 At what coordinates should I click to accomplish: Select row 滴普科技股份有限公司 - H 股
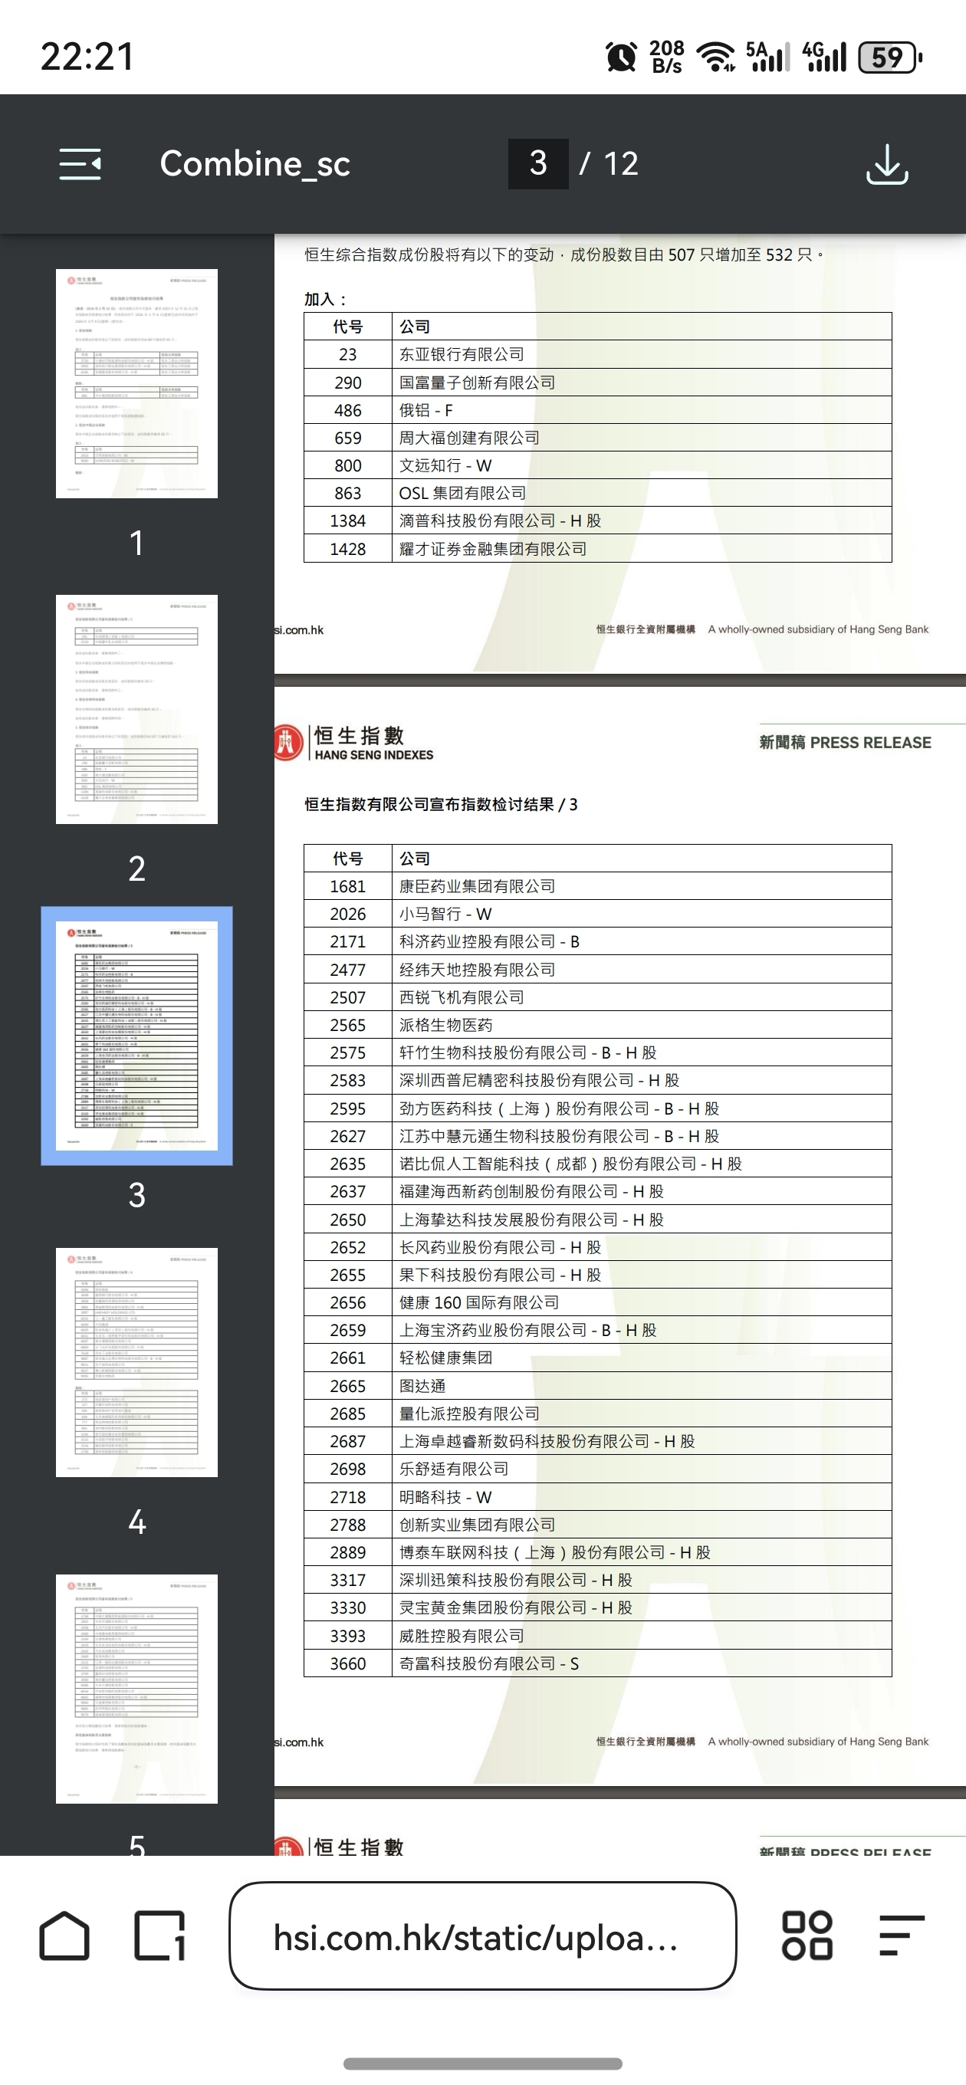pyautogui.click(x=597, y=520)
